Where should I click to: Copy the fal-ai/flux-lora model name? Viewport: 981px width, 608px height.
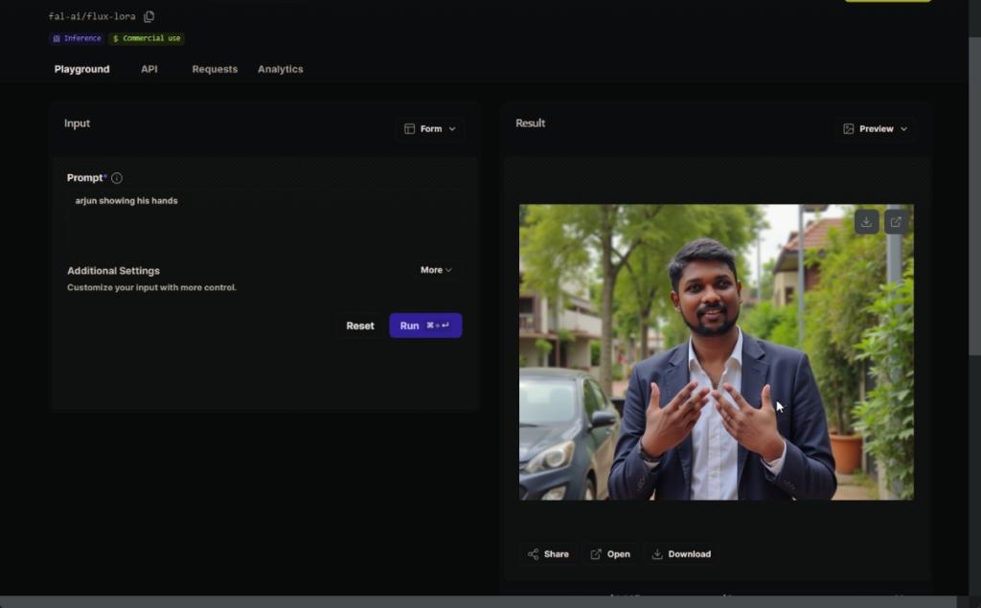(148, 16)
